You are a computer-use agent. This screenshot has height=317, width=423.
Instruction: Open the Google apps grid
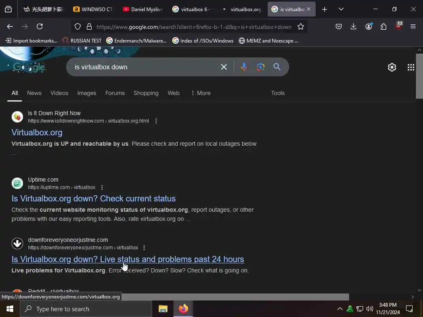tap(411, 67)
